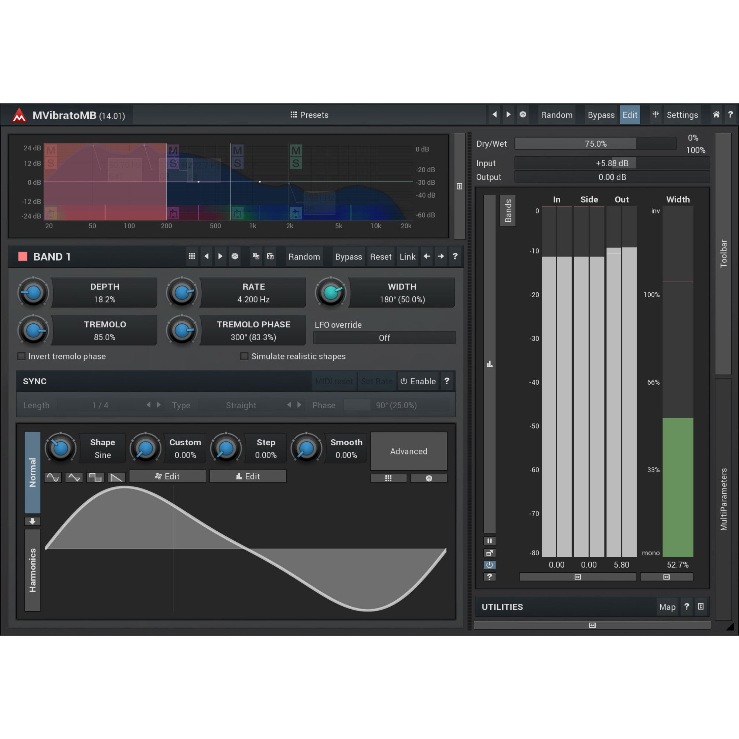This screenshot has height=739, width=739.
Task: Open the LFO override Off selector
Action: [x=384, y=338]
